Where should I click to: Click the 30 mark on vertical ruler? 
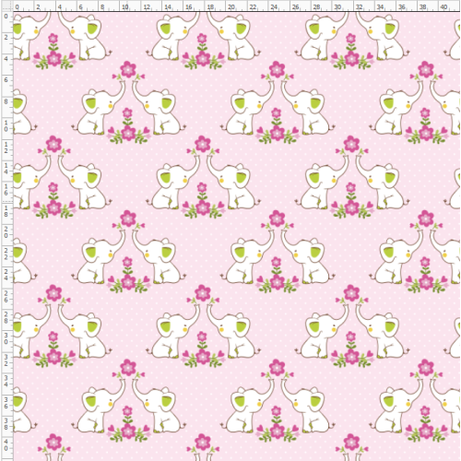click(x=6, y=338)
